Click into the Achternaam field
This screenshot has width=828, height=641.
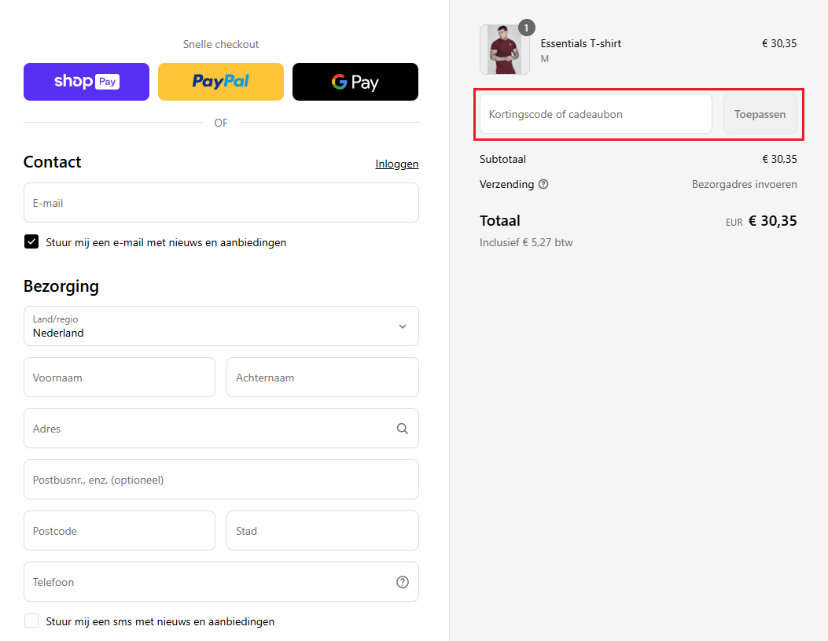click(x=322, y=378)
